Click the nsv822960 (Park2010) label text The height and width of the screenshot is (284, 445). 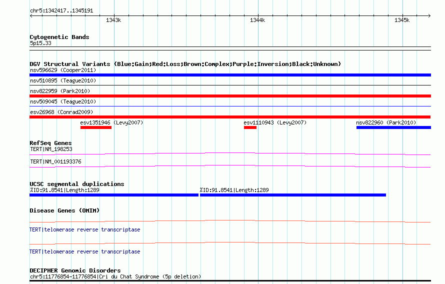click(x=386, y=122)
